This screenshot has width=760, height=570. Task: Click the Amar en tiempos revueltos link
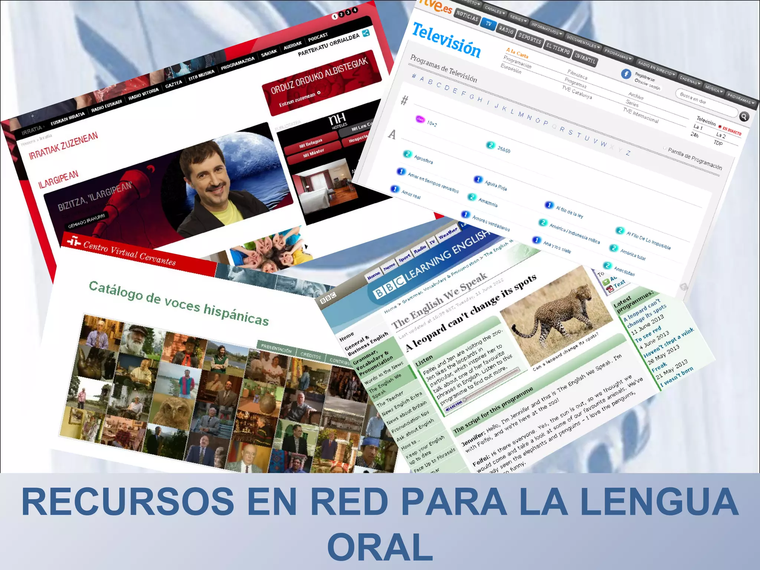click(x=433, y=183)
